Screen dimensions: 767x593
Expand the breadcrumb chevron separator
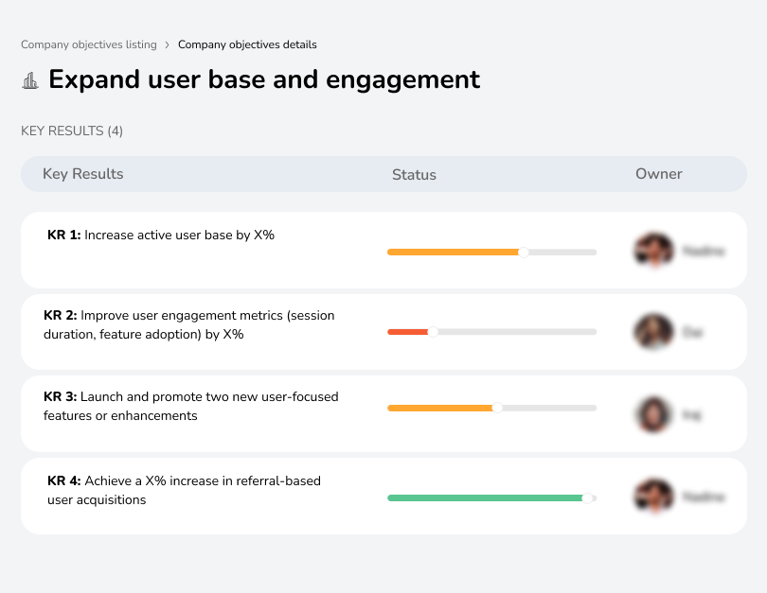pyautogui.click(x=168, y=44)
